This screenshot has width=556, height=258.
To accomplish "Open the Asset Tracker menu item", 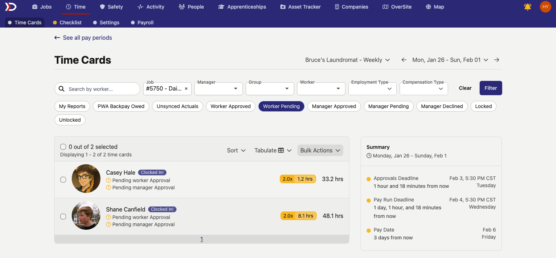I will (300, 7).
